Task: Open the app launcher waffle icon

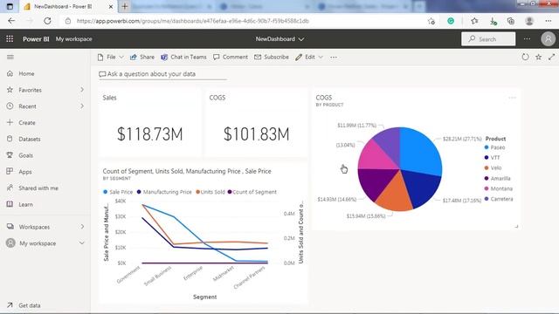Action: [10, 38]
